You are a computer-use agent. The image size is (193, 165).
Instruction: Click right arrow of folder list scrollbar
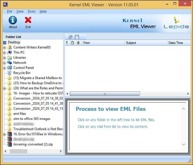tap(60, 151)
